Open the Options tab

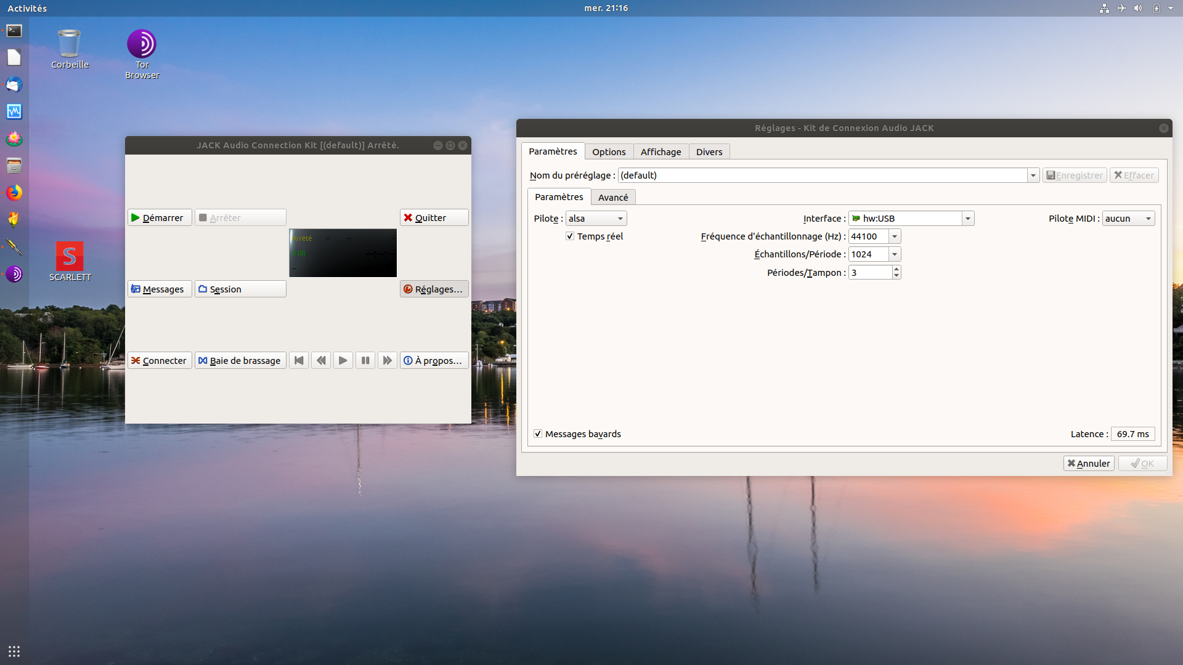pyautogui.click(x=609, y=152)
